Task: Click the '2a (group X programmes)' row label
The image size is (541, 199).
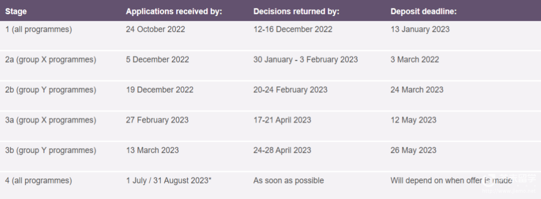Action: pyautogui.click(x=51, y=60)
